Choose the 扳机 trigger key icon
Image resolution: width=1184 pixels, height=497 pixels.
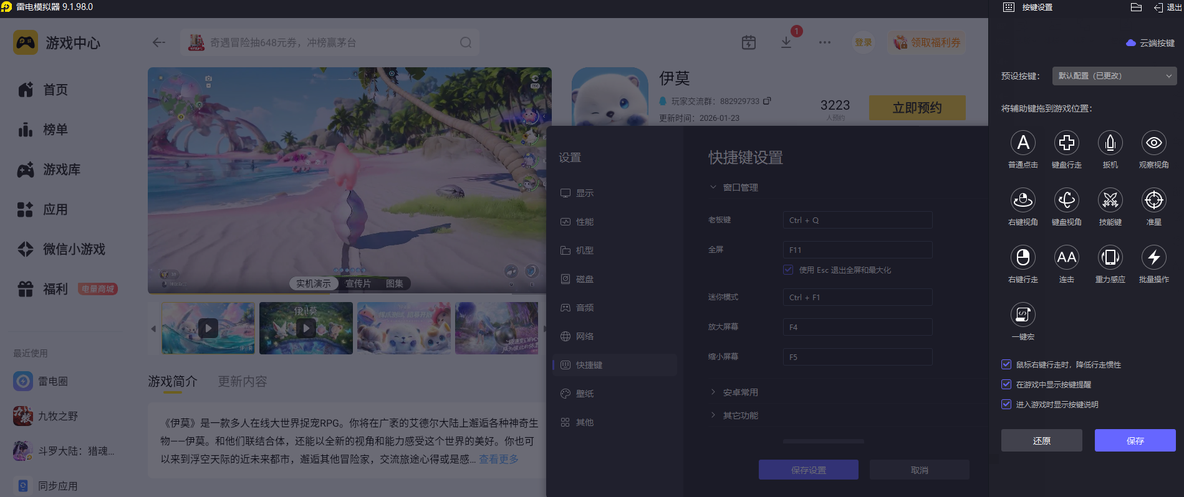click(x=1110, y=143)
